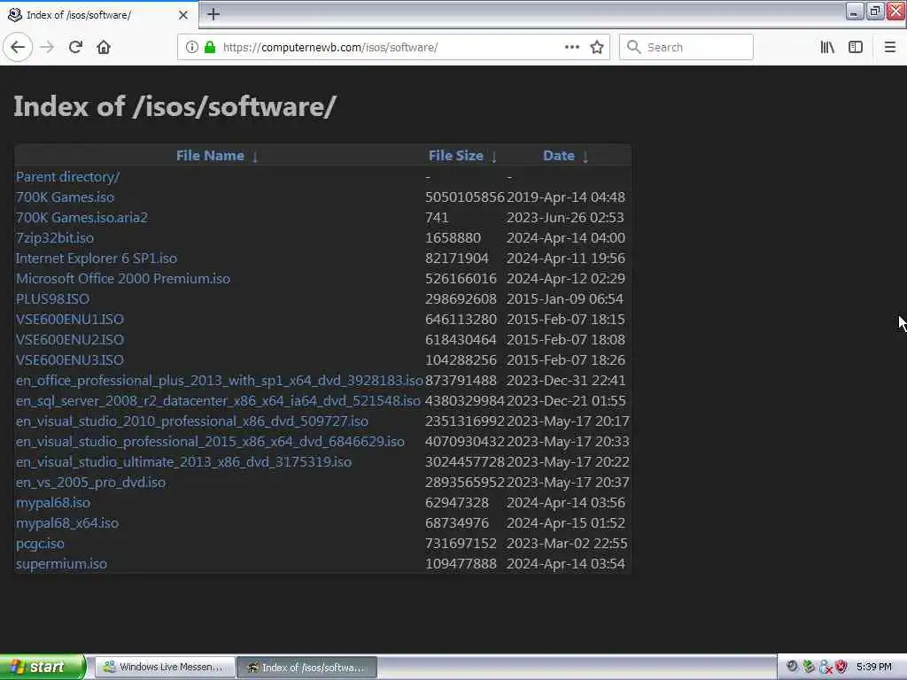The width and height of the screenshot is (907, 680).
Task: Download VSE600ENU1.ISO
Action: (x=69, y=319)
